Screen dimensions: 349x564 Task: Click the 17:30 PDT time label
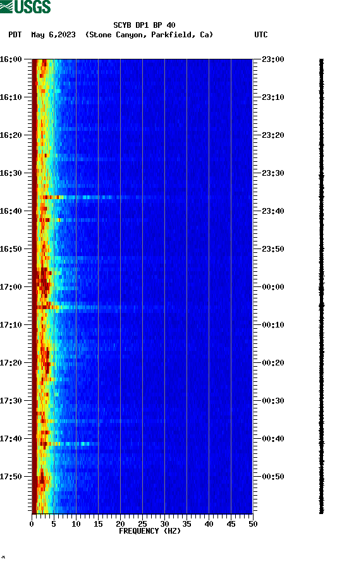coord(11,401)
